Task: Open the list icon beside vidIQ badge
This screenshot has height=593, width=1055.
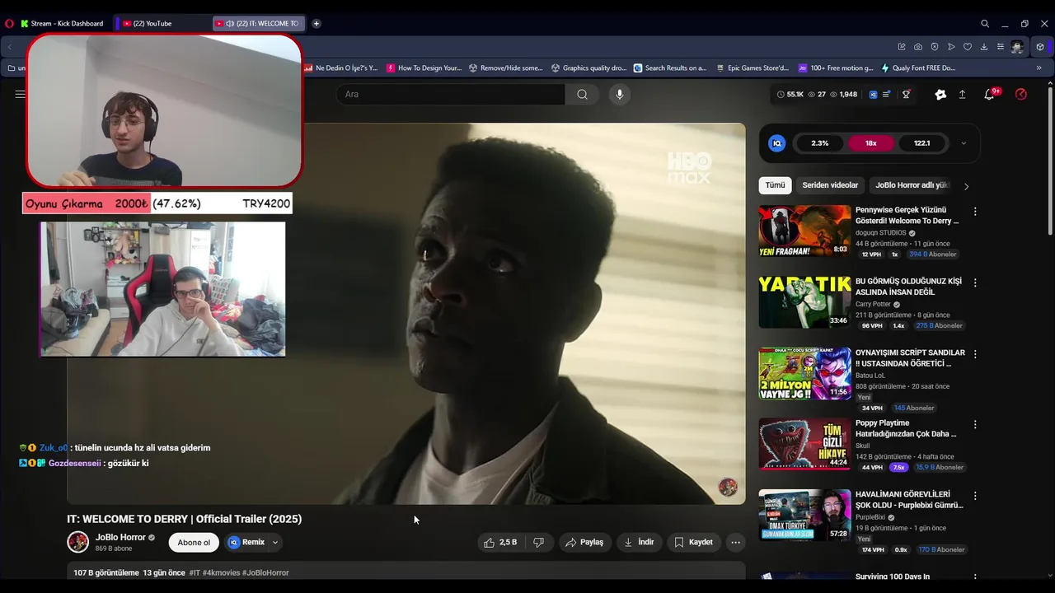Action: coord(886,95)
